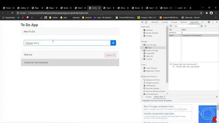Show more DevTools tabs with the chevron

[x=203, y=22]
